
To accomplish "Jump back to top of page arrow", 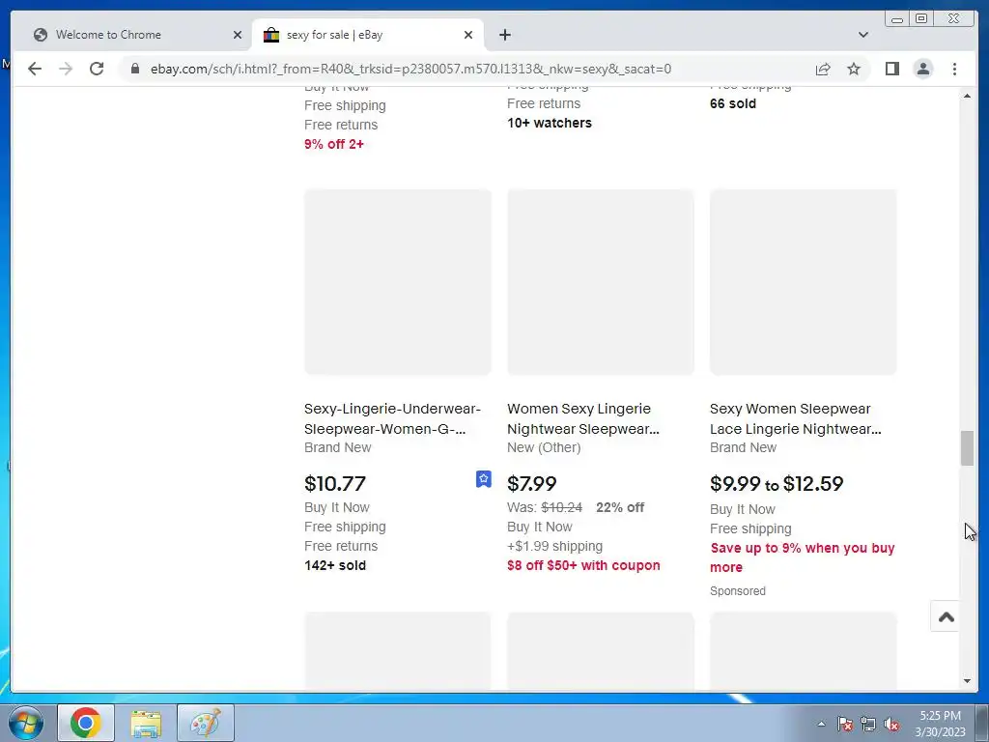I will pos(946,617).
